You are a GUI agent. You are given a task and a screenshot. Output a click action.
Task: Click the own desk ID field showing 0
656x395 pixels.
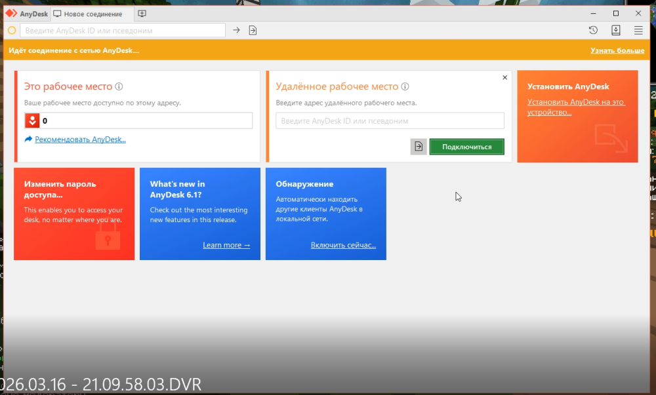[138, 121]
